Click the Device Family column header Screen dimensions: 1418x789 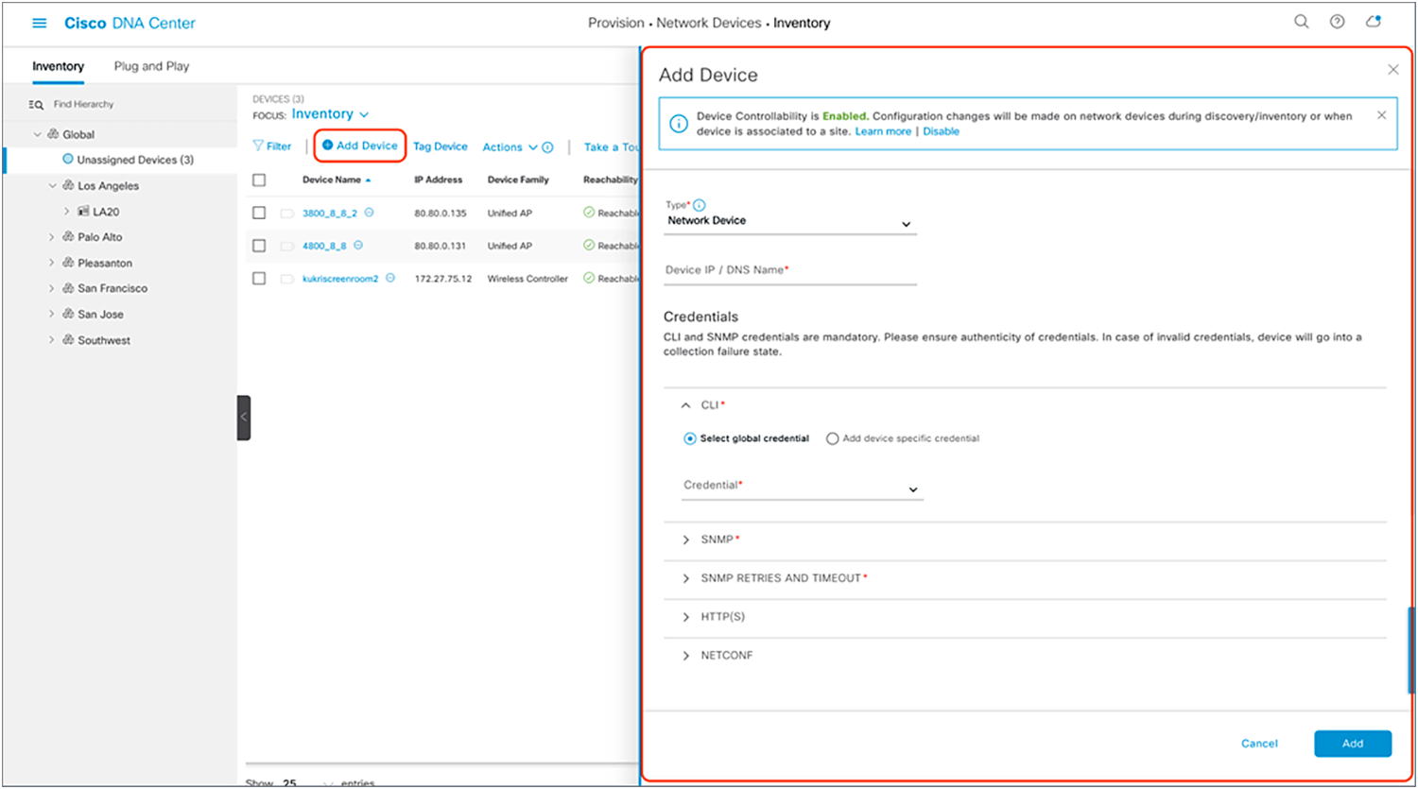(518, 180)
